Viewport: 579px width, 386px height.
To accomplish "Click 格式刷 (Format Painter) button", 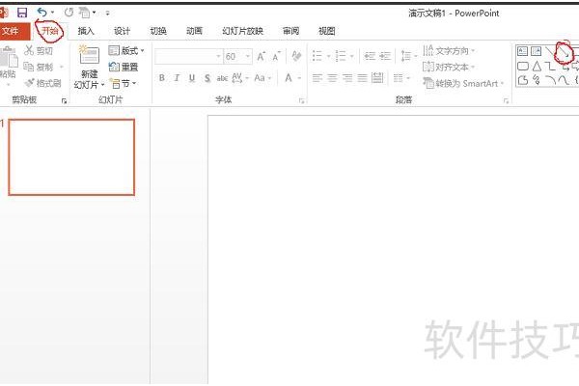I will tap(42, 83).
